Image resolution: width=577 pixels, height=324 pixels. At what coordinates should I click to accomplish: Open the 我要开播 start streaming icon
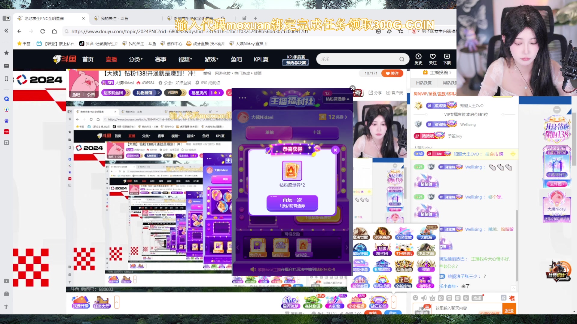(81, 302)
